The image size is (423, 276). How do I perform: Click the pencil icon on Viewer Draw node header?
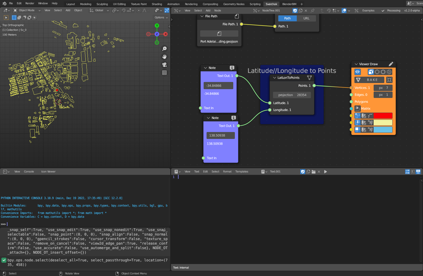[x=391, y=64]
